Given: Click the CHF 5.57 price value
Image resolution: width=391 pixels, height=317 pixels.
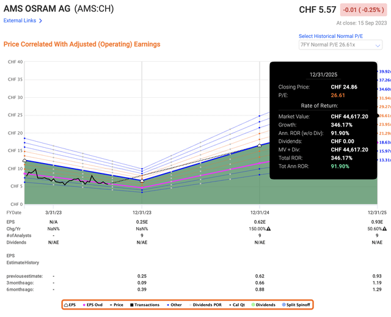Looking at the screenshot, I should (x=318, y=10).
